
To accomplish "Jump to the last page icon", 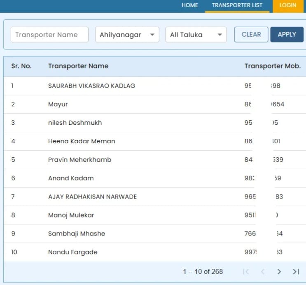I will coord(296,271).
